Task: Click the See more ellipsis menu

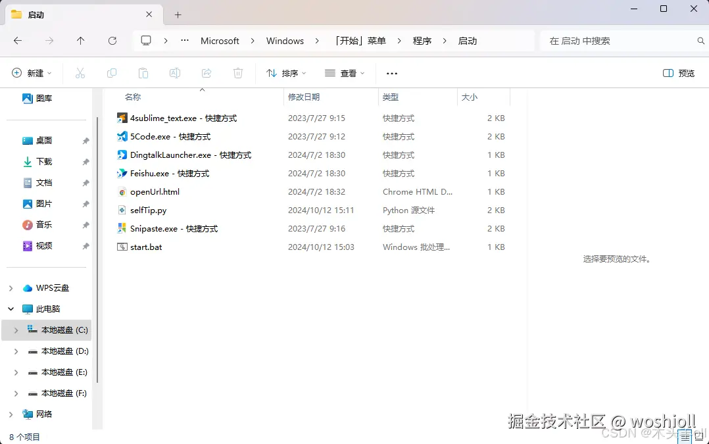Action: [x=391, y=73]
